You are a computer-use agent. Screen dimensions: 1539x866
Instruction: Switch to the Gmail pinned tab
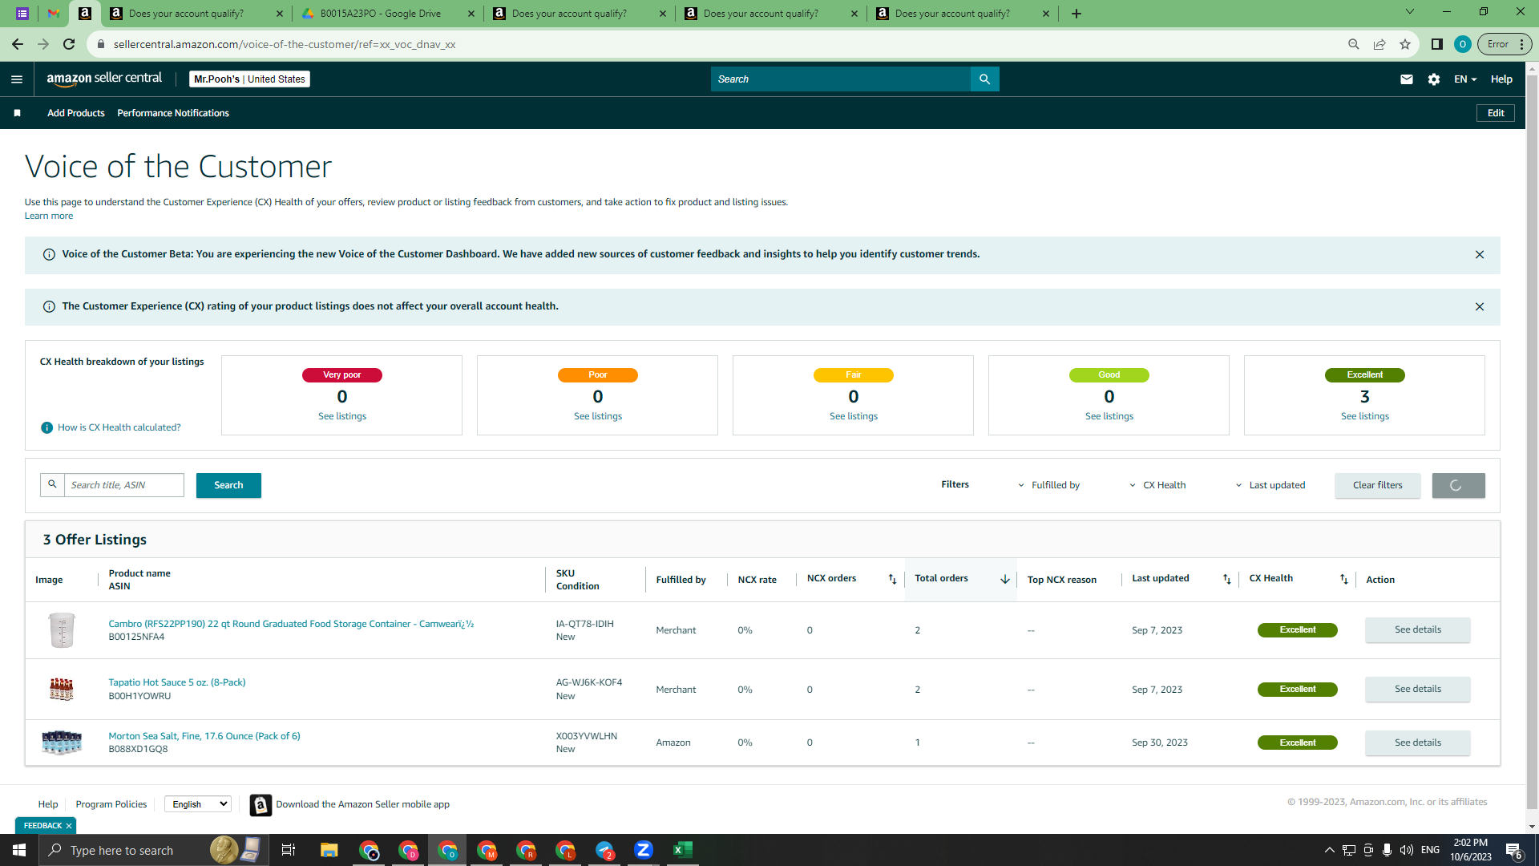pyautogui.click(x=53, y=14)
